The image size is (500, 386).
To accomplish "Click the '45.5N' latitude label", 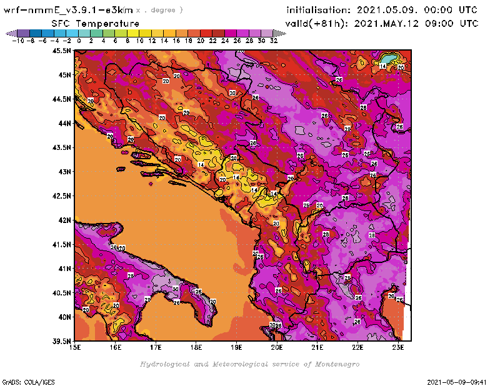I will tap(62, 51).
